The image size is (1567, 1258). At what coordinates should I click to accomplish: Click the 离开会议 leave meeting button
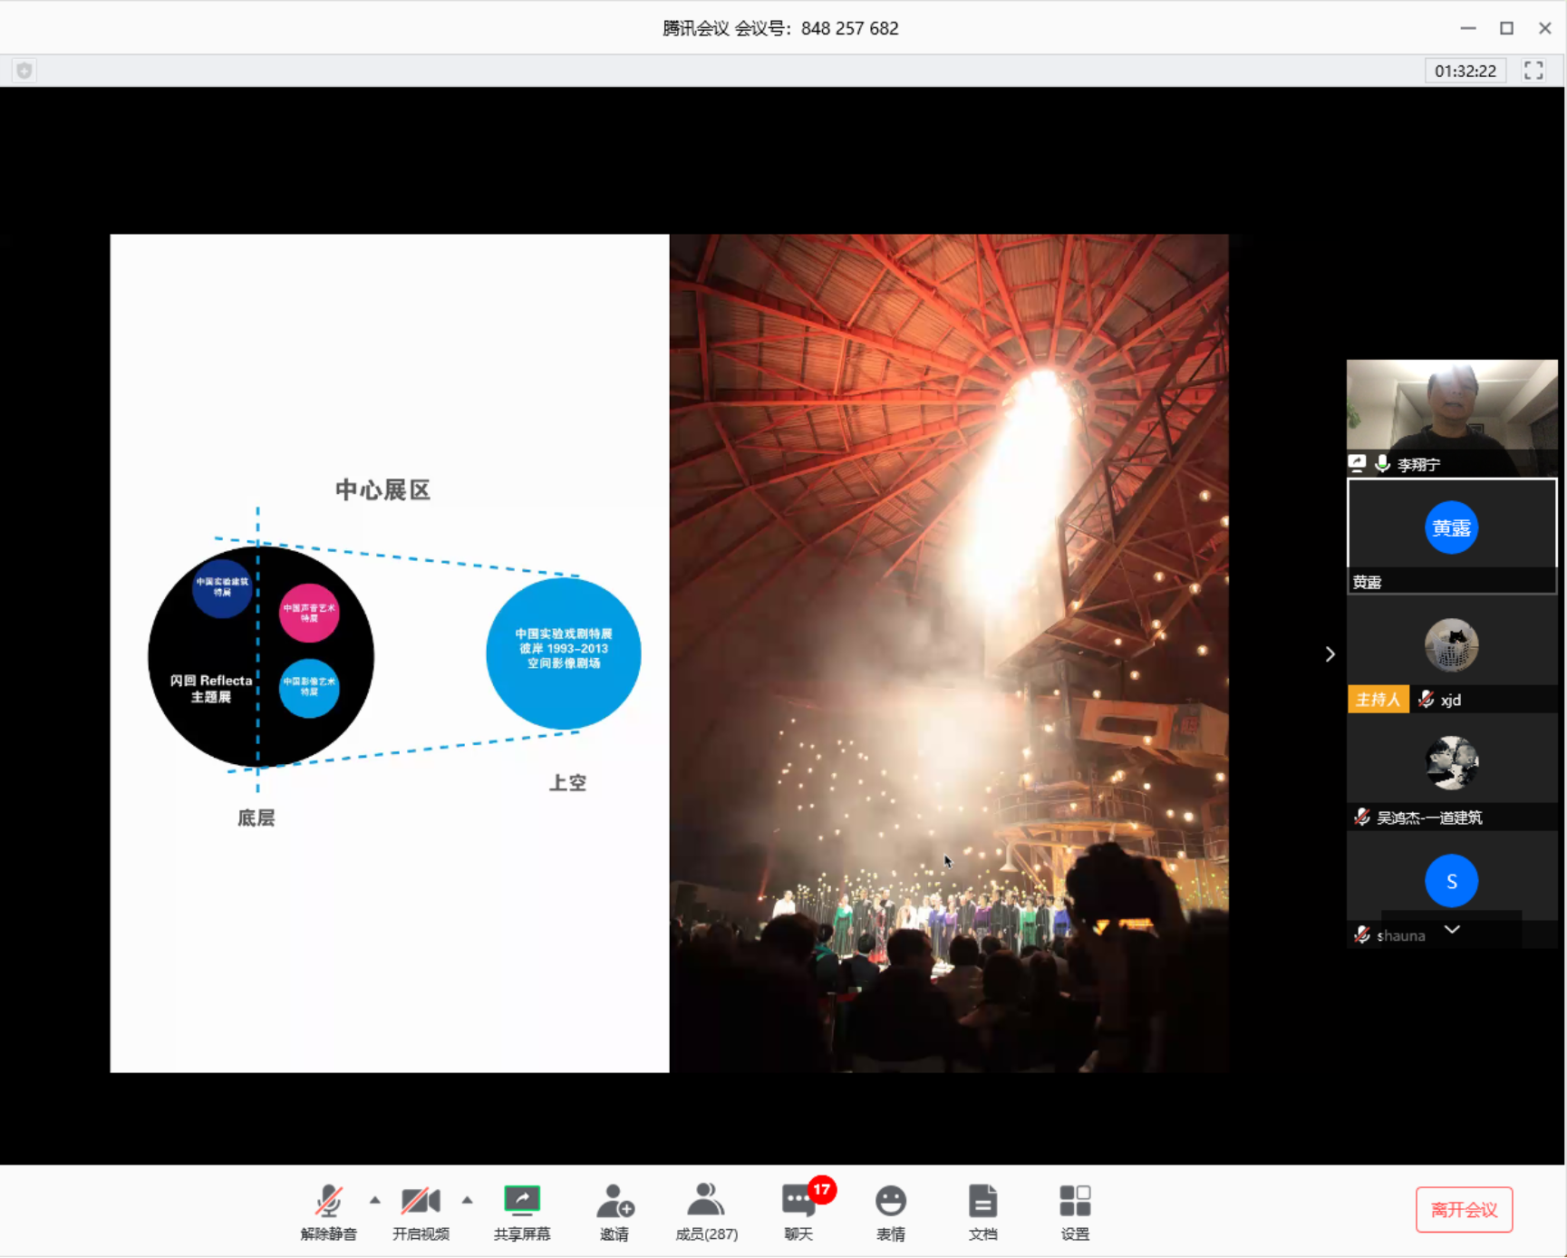1464,1210
